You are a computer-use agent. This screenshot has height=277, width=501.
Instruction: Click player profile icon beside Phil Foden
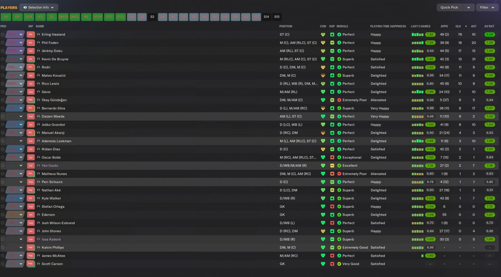tap(38, 43)
